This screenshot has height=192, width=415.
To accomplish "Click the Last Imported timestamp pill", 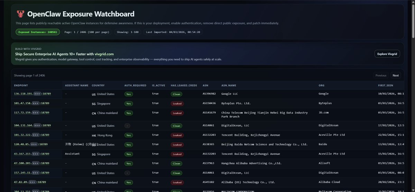I will tap(173, 32).
